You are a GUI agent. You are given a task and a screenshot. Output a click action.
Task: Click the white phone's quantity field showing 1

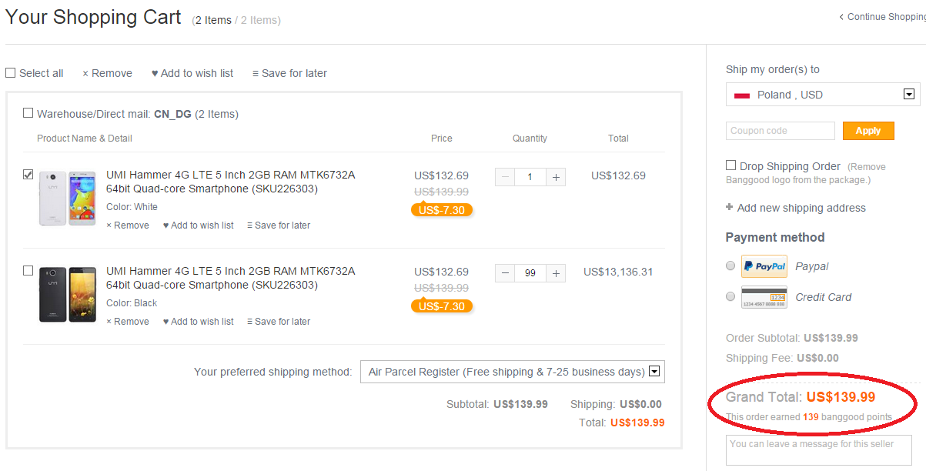point(530,177)
